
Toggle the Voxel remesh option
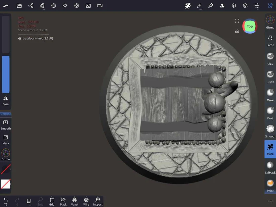click(x=75, y=202)
